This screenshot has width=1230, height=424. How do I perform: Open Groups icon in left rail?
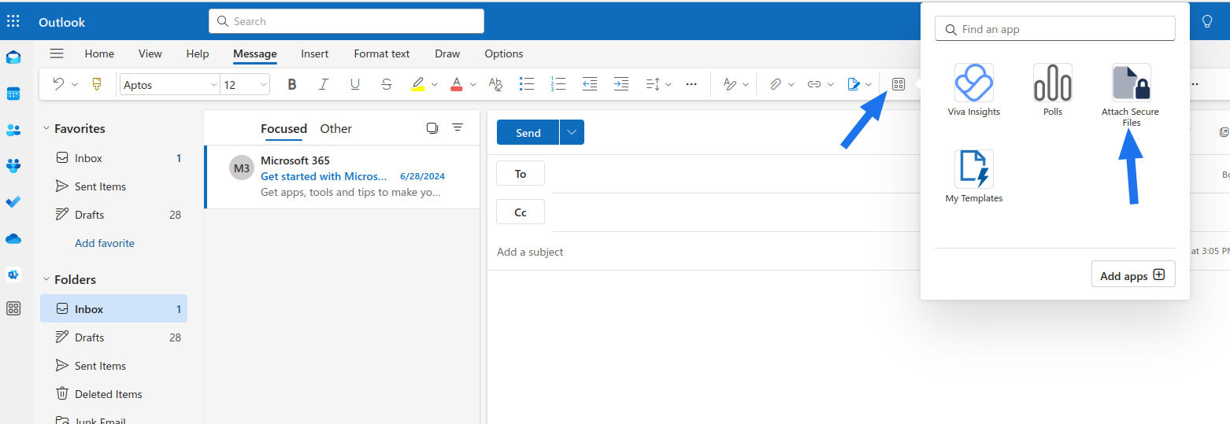point(13,165)
